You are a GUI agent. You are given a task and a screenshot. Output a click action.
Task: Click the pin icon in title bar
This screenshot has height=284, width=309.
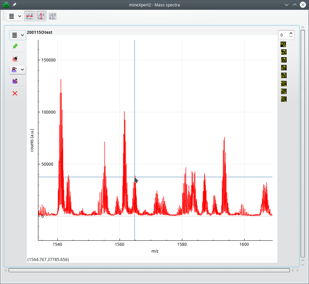pyautogui.click(x=14, y=5)
